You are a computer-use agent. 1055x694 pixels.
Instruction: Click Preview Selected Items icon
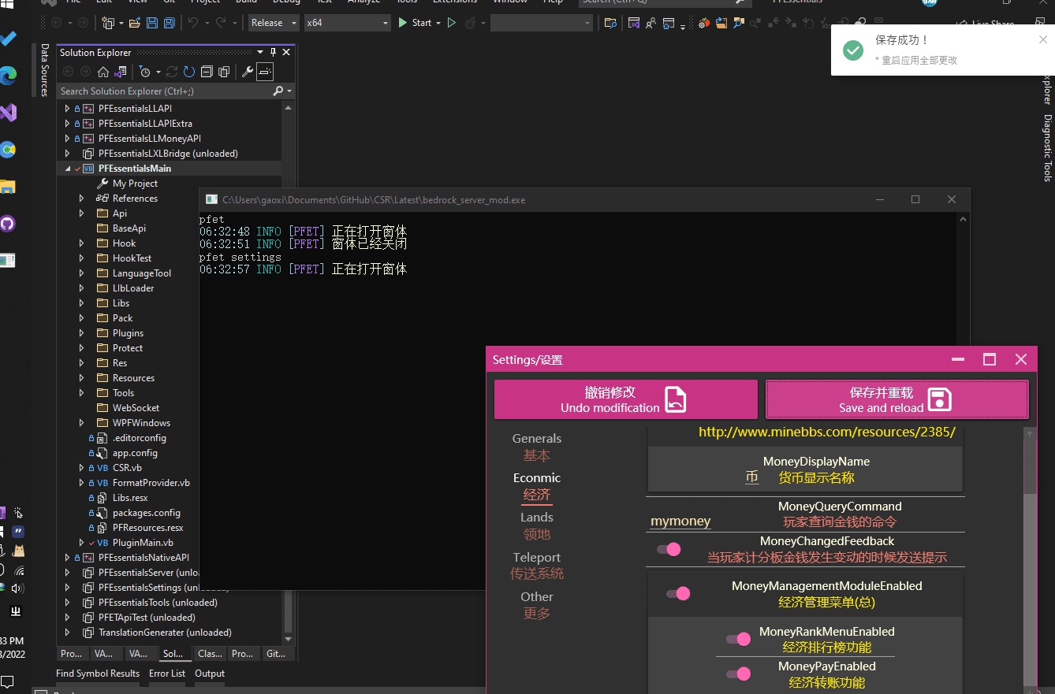pos(265,72)
